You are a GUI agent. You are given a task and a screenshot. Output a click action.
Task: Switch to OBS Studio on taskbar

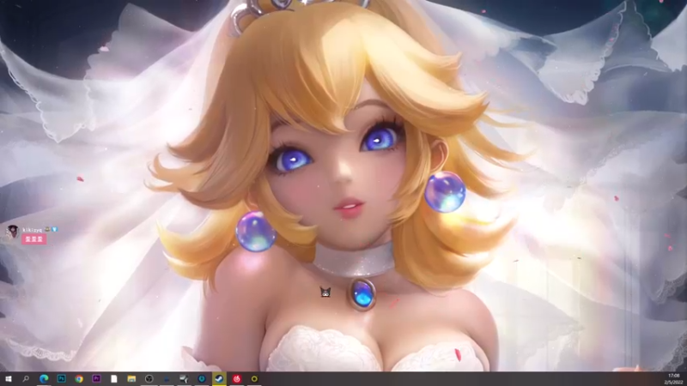click(x=149, y=379)
